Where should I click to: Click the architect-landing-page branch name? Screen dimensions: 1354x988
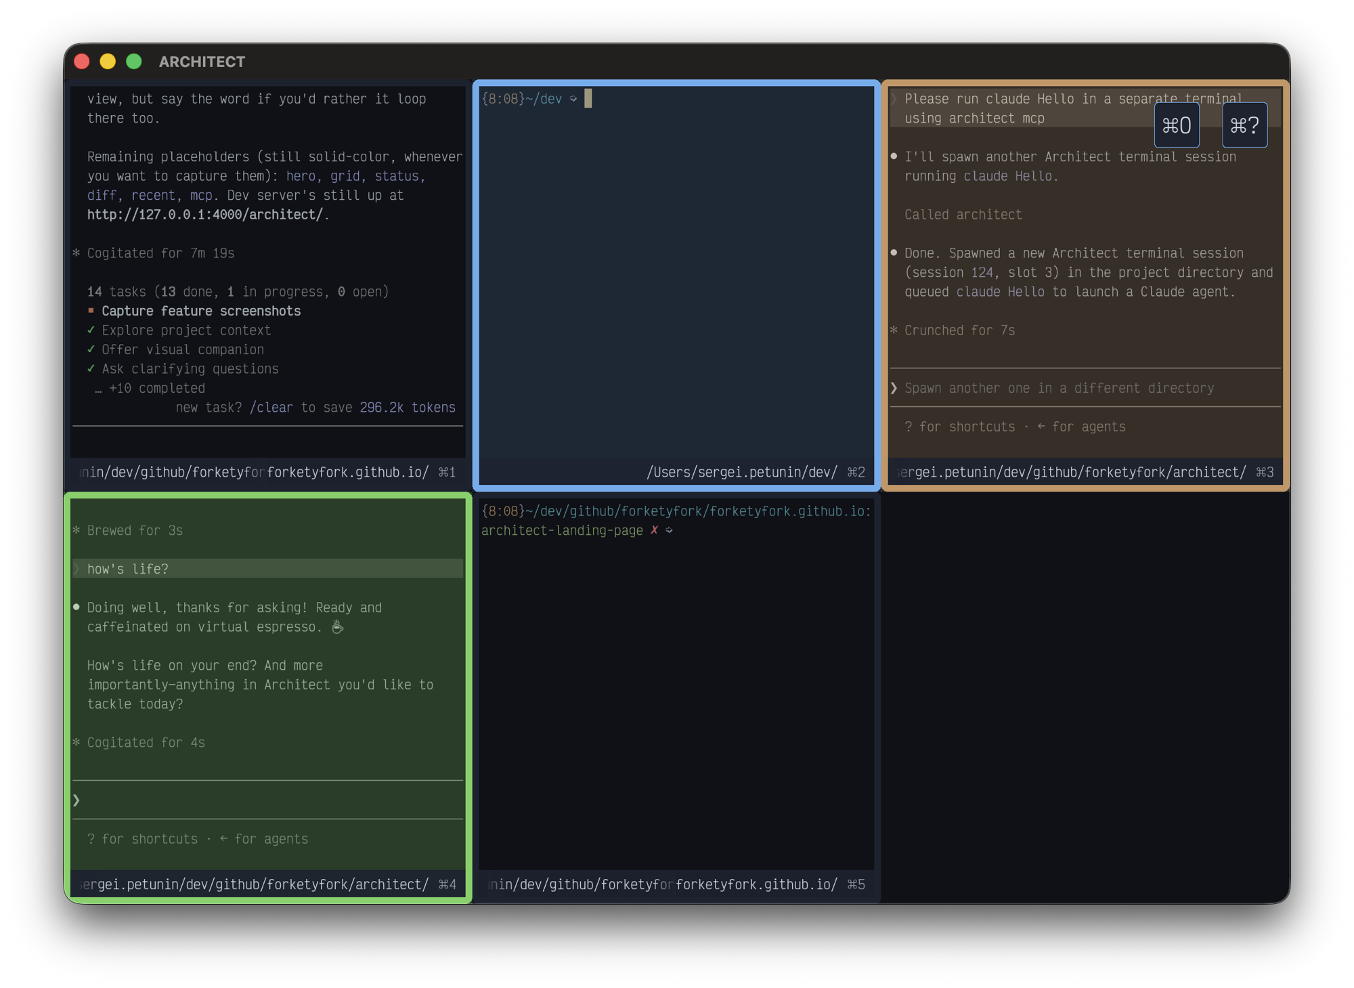click(562, 530)
